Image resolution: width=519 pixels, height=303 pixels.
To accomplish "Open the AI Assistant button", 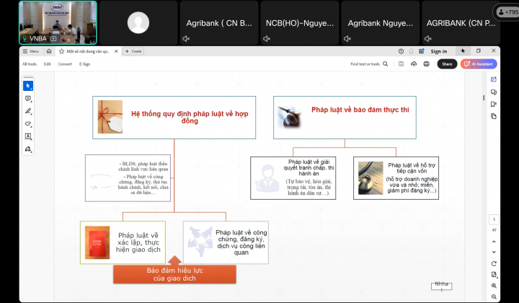I will click(479, 63).
